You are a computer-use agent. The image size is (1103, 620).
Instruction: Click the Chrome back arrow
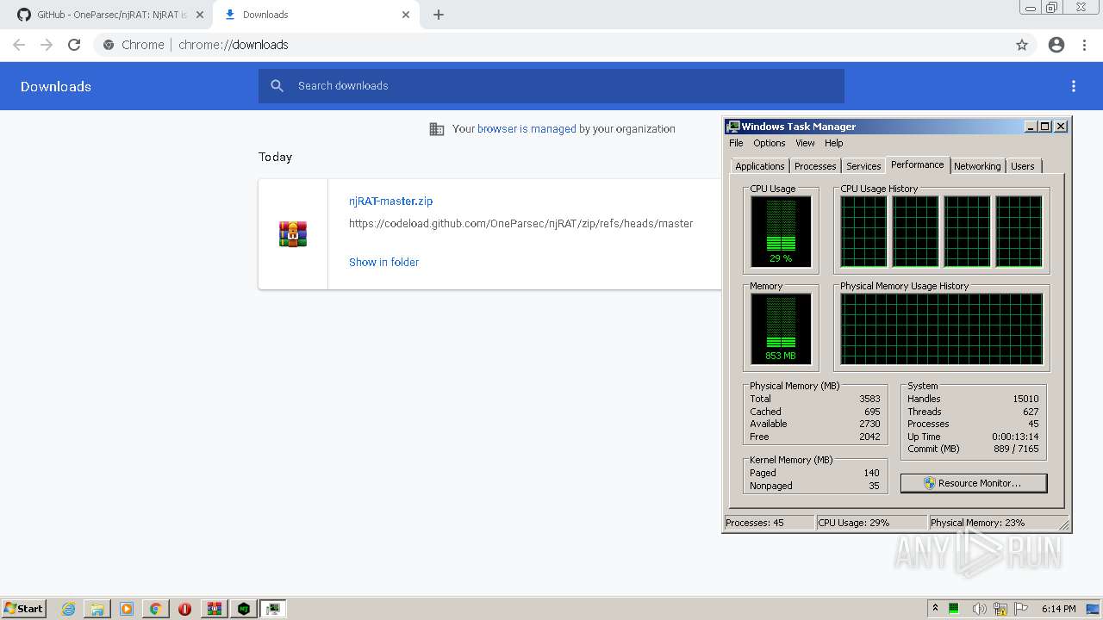pyautogui.click(x=19, y=45)
